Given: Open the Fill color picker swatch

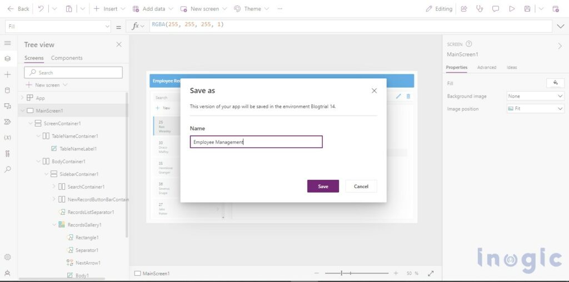Looking at the screenshot, I should pyautogui.click(x=555, y=83).
